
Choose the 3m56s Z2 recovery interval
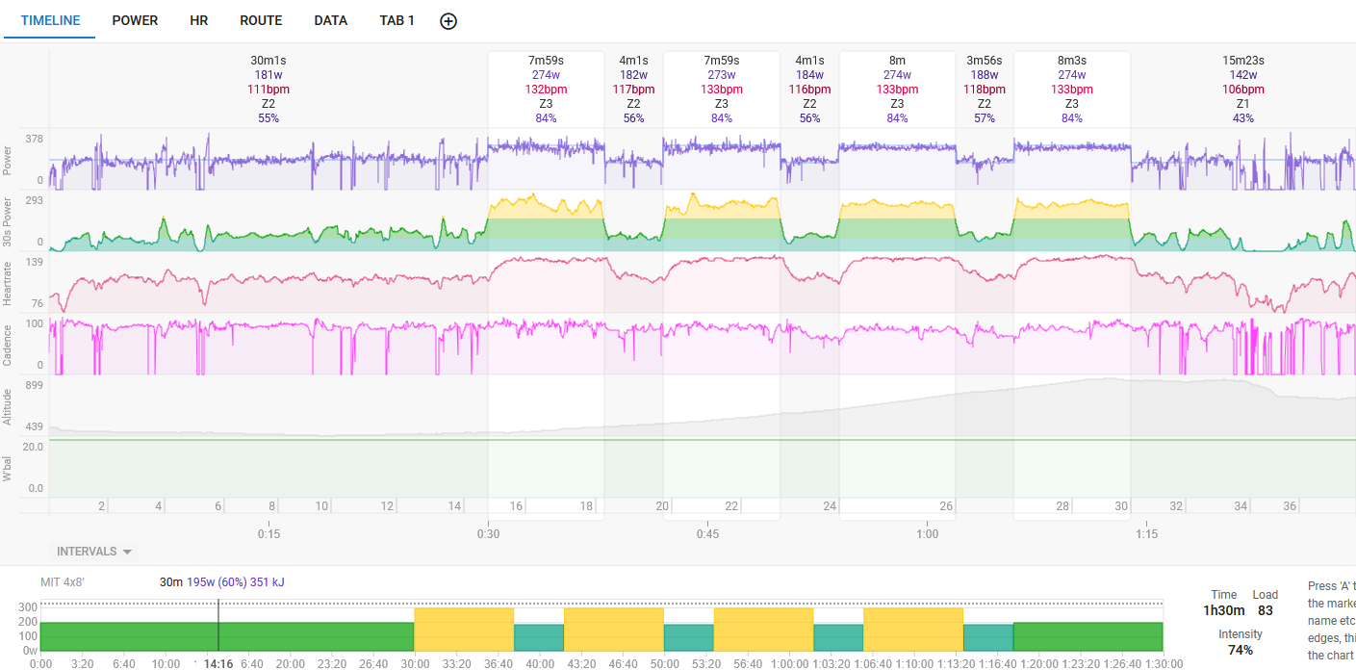(x=984, y=89)
